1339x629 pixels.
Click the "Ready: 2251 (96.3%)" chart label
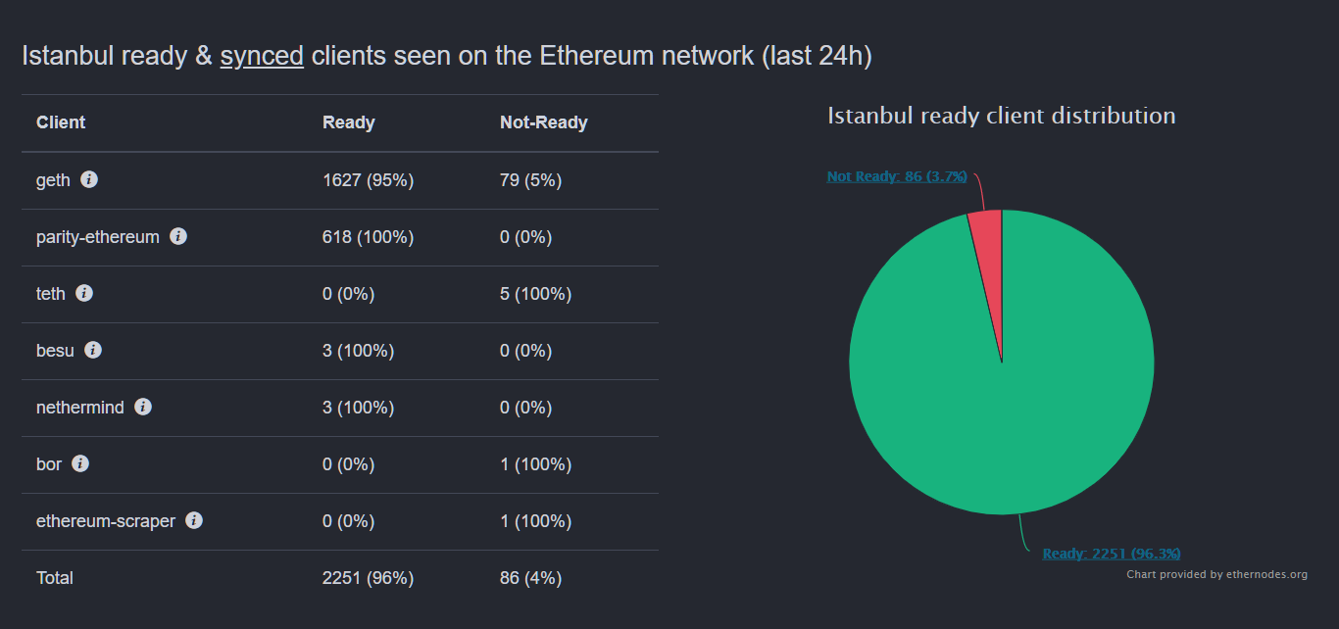point(1112,554)
